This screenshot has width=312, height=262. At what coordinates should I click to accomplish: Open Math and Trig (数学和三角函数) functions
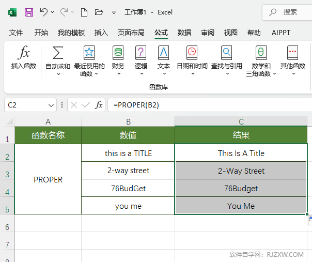point(261,53)
